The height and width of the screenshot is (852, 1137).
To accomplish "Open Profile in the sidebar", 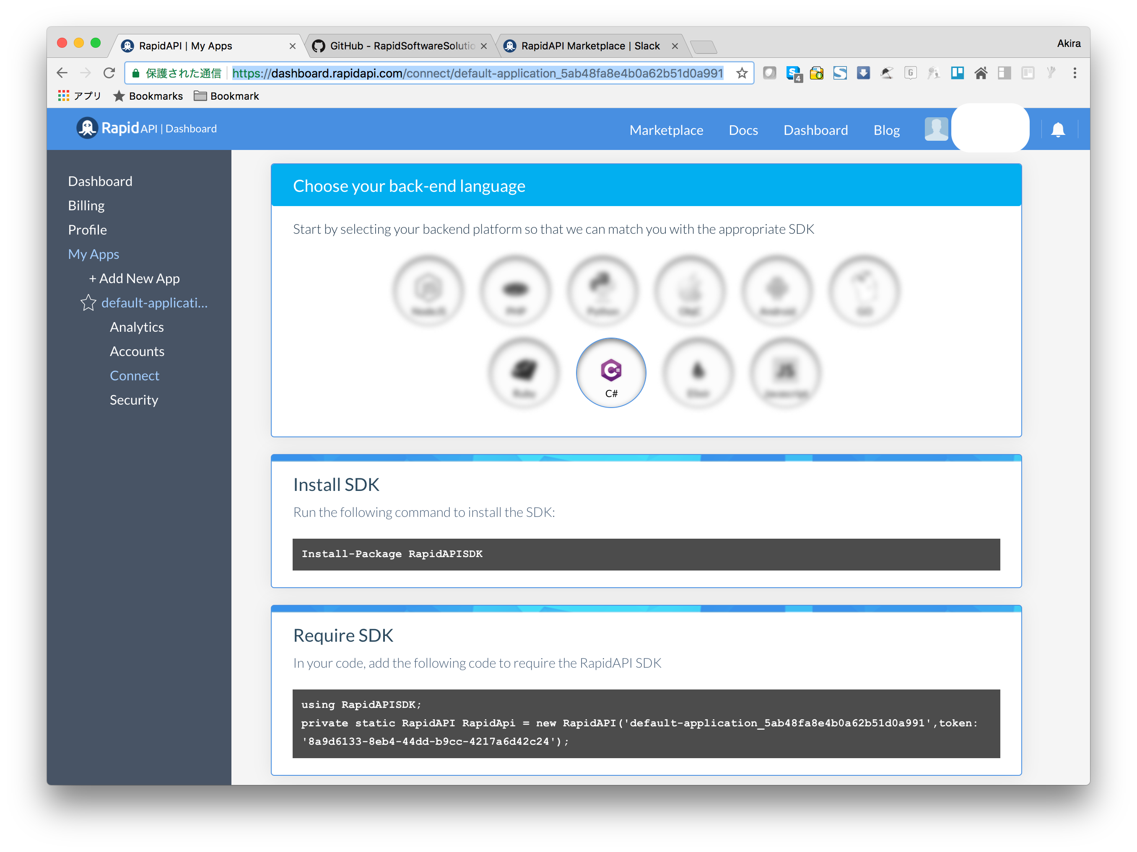I will coord(87,230).
